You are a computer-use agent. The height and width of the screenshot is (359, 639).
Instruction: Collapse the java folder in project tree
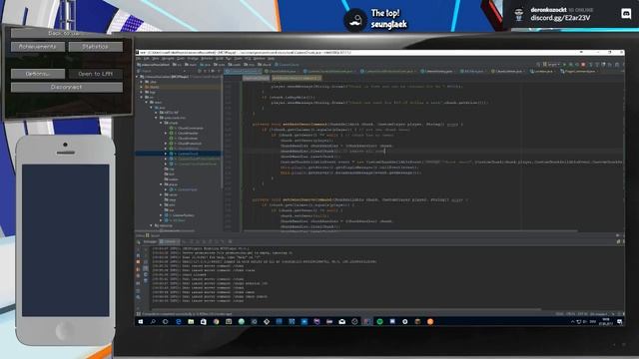[x=151, y=108]
